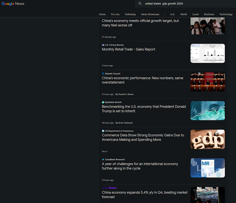Click the Atlantic Council source icon
236x203 pixels.
103,73
